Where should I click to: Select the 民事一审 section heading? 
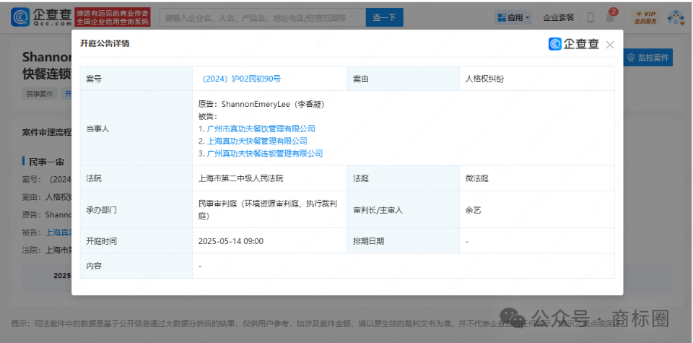click(x=45, y=161)
